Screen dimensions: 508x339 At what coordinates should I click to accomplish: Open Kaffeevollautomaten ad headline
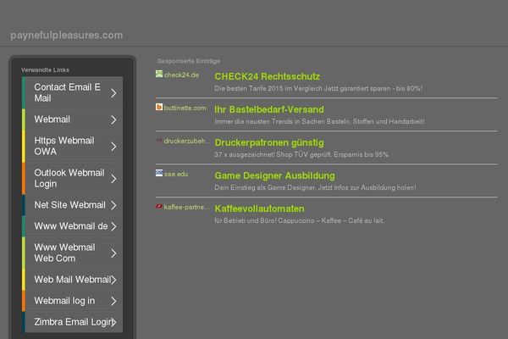tap(260, 209)
